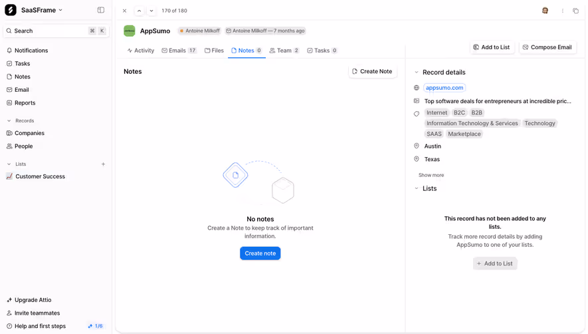Image resolution: width=588 pixels, height=334 pixels.
Task: Switch to the Team tab
Action: (284, 51)
